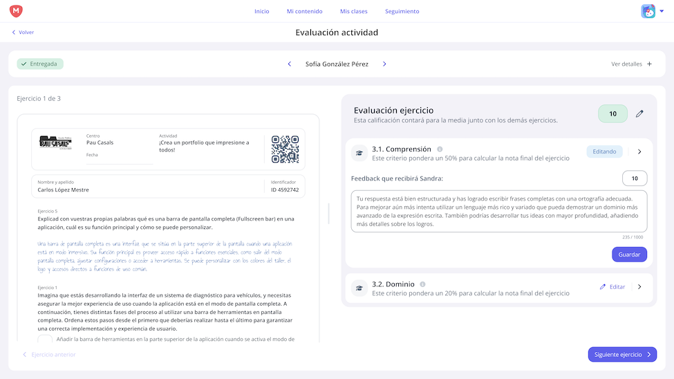Click the Volver back link
The width and height of the screenshot is (674, 379).
[x=23, y=33]
